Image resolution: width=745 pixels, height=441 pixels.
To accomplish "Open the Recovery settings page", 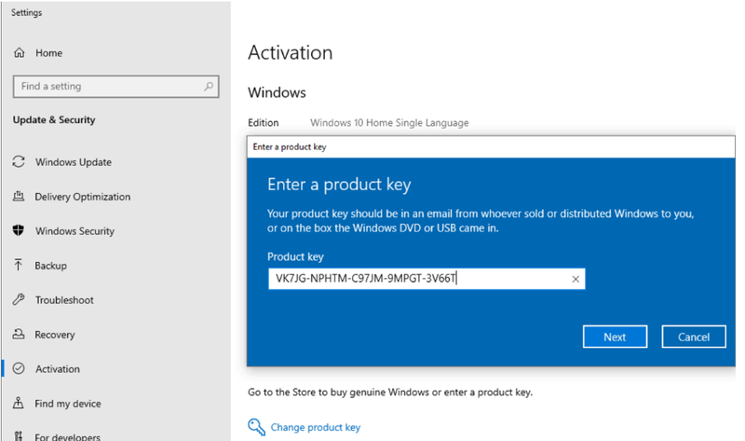I will pyautogui.click(x=55, y=335).
